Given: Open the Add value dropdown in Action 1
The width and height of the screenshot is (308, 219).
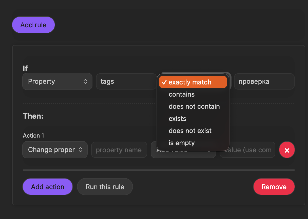Looking at the screenshot, I should tap(183, 154).
